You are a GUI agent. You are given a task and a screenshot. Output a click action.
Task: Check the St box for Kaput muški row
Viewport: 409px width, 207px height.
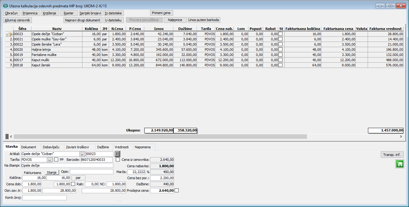[281, 60]
